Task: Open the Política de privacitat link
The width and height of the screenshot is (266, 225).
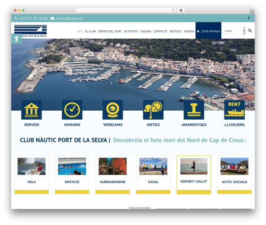Action: 139,207
